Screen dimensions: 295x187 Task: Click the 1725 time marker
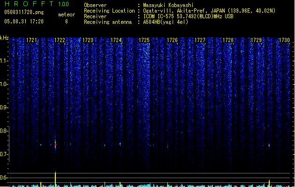tap(144, 40)
